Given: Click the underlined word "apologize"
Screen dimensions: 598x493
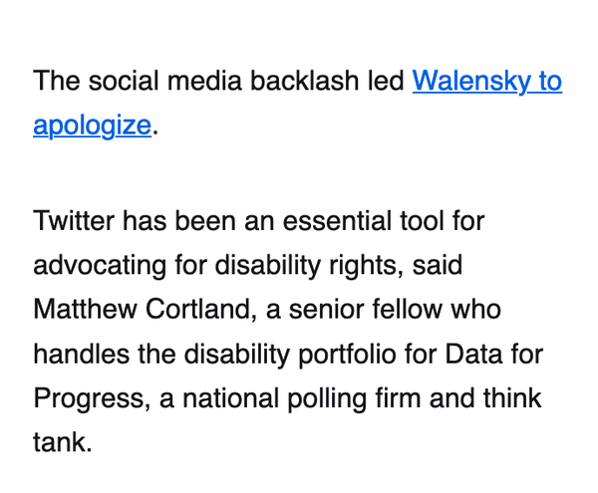Looking at the screenshot, I should (92, 125).
